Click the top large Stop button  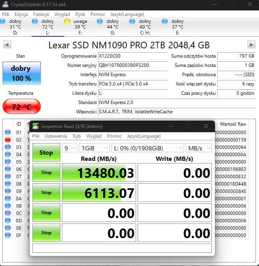[x=46, y=152]
